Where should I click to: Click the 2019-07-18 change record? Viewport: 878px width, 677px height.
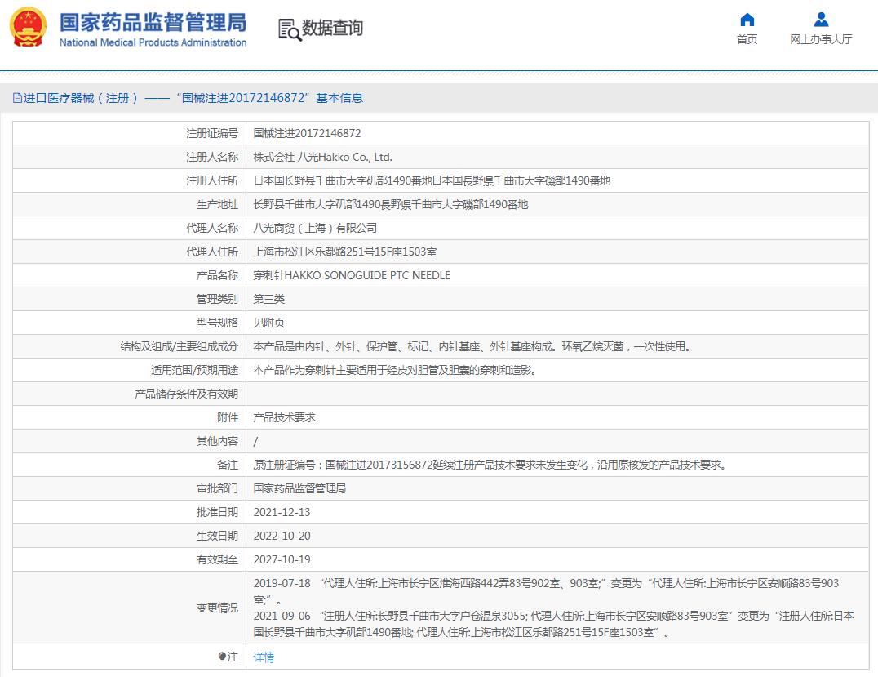point(546,591)
